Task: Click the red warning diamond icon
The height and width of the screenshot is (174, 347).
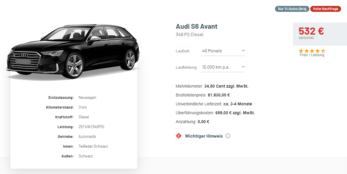Action: pyautogui.click(x=179, y=136)
